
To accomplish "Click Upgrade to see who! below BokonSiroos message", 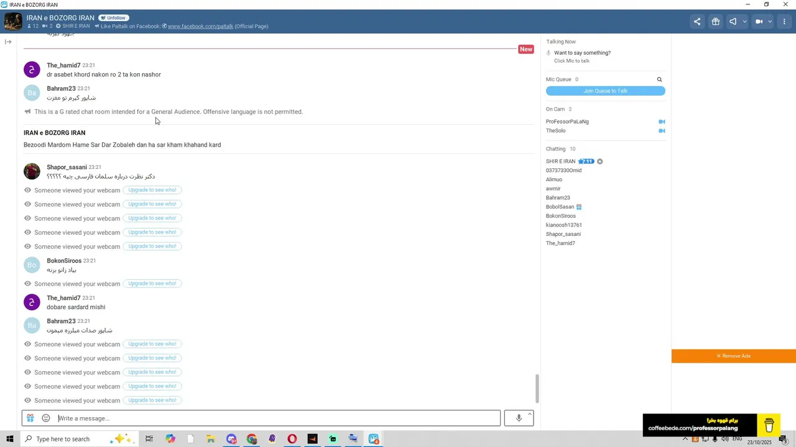I will [152, 284].
